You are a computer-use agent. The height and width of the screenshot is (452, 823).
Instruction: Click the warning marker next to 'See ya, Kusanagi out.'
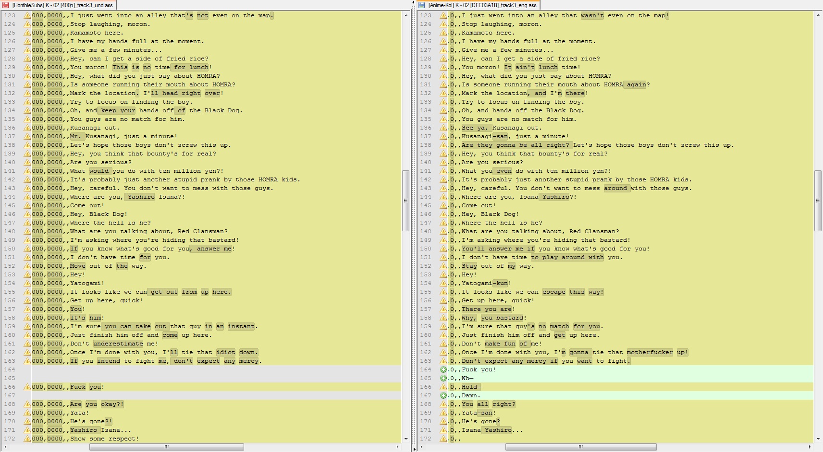click(443, 128)
